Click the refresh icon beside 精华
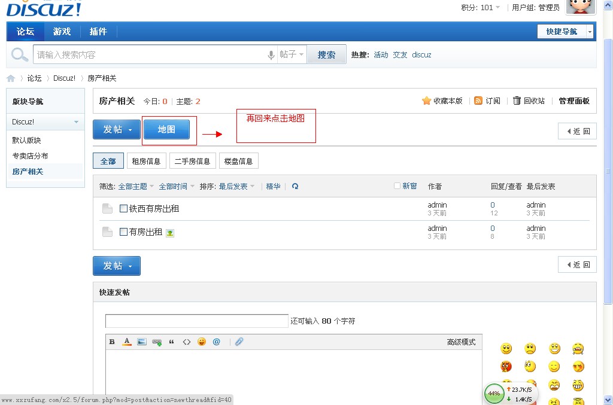The image size is (613, 405). pos(295,186)
